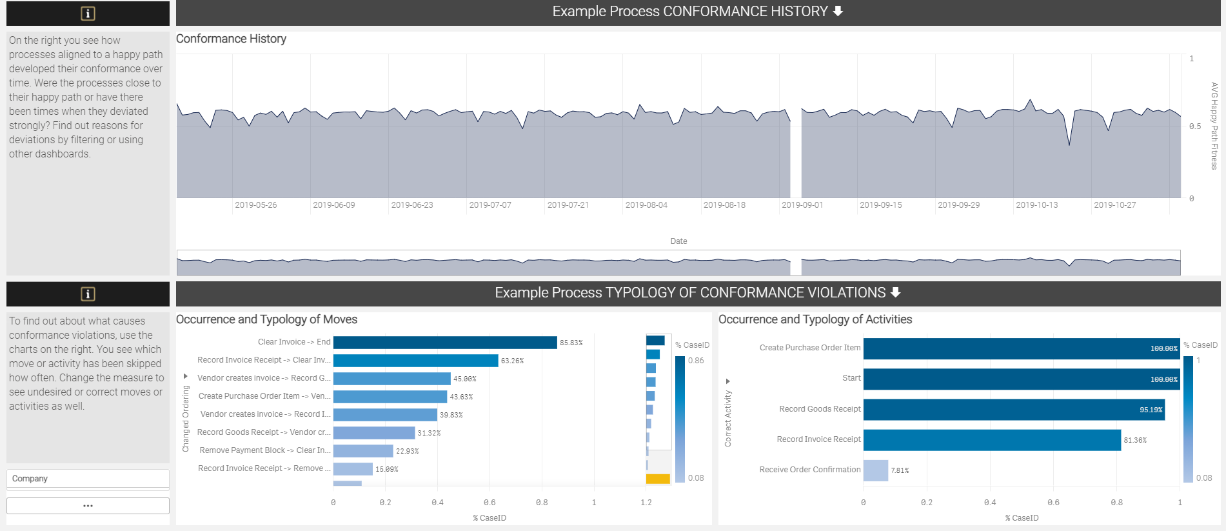The width and height of the screenshot is (1226, 531).
Task: Select the Vendor creates invoice -> Record I bar
Action: [x=385, y=414]
